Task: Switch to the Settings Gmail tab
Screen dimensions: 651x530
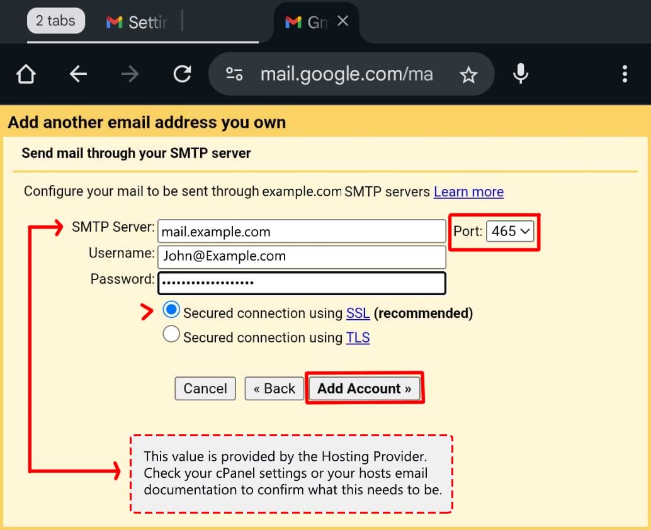Action: tap(139, 22)
